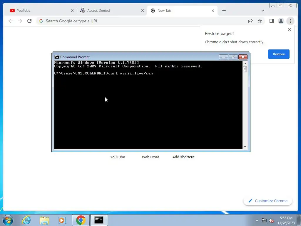Share this page icon
301x226 pixels.
click(x=250, y=21)
